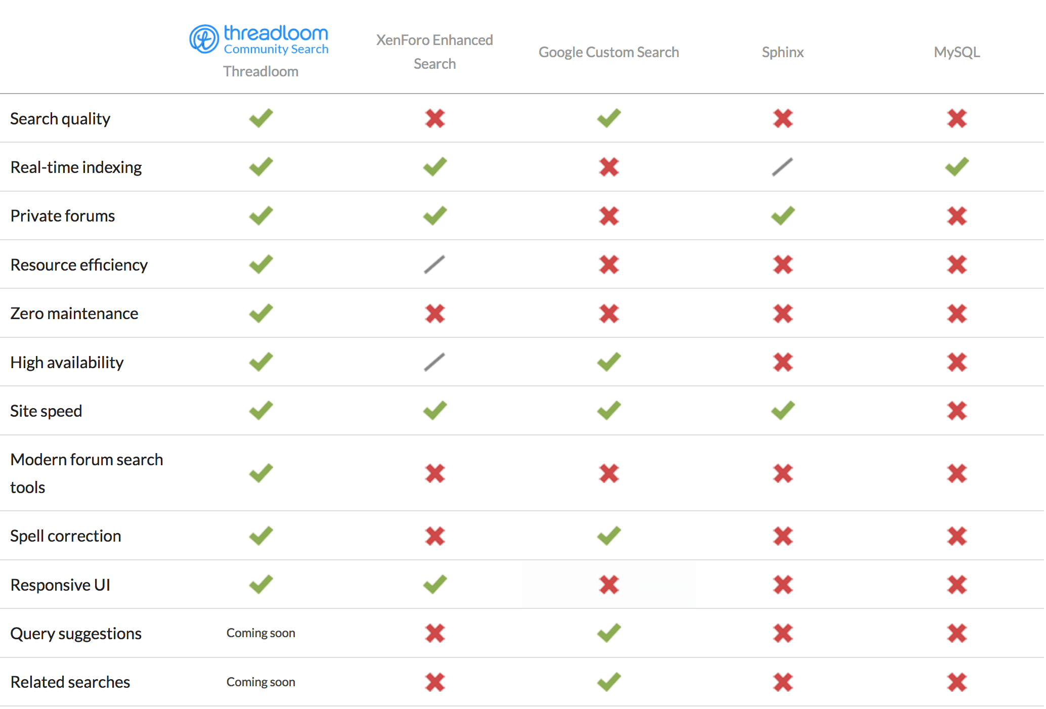This screenshot has height=709, width=1046.
Task: Click Coming soon text in Query suggestions row
Action: pos(261,633)
